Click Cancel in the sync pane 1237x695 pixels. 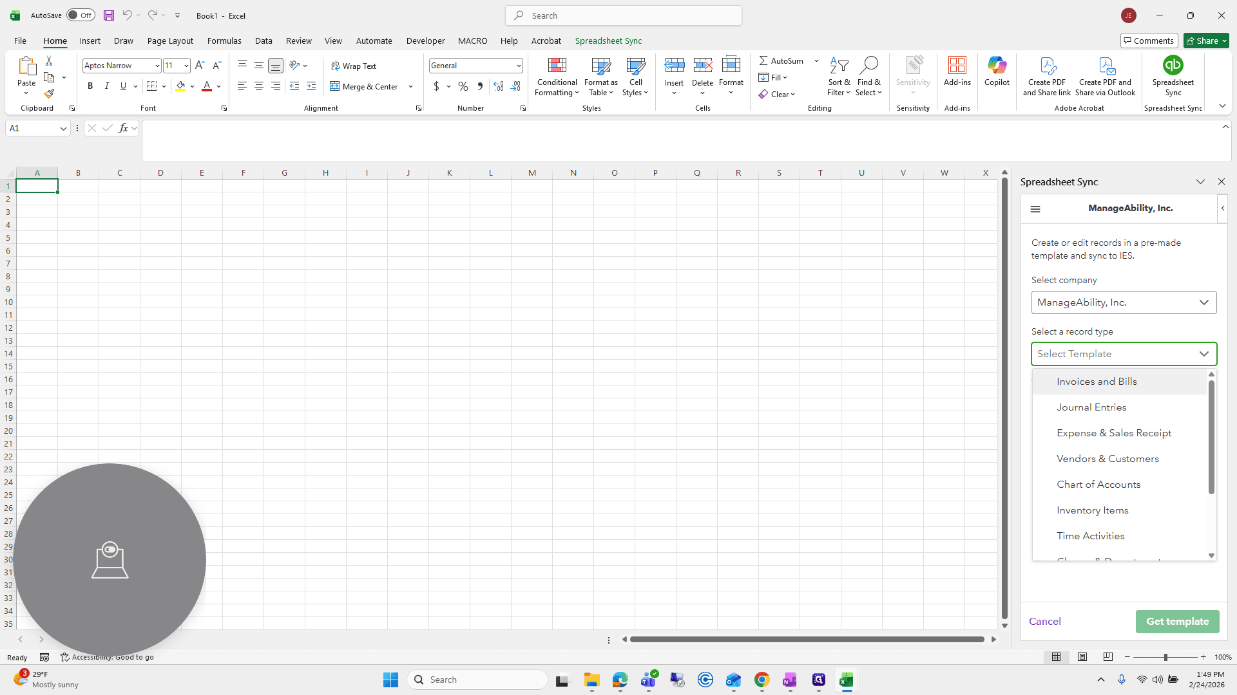tap(1044, 622)
